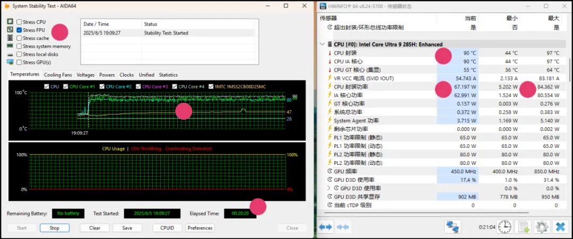Click the Preferences button
Image resolution: width=573 pixels, height=239 pixels.
pos(200,228)
